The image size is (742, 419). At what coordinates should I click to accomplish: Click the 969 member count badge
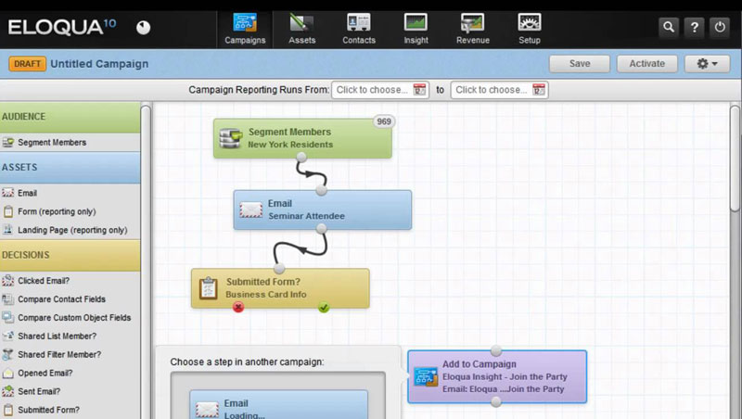tap(384, 121)
